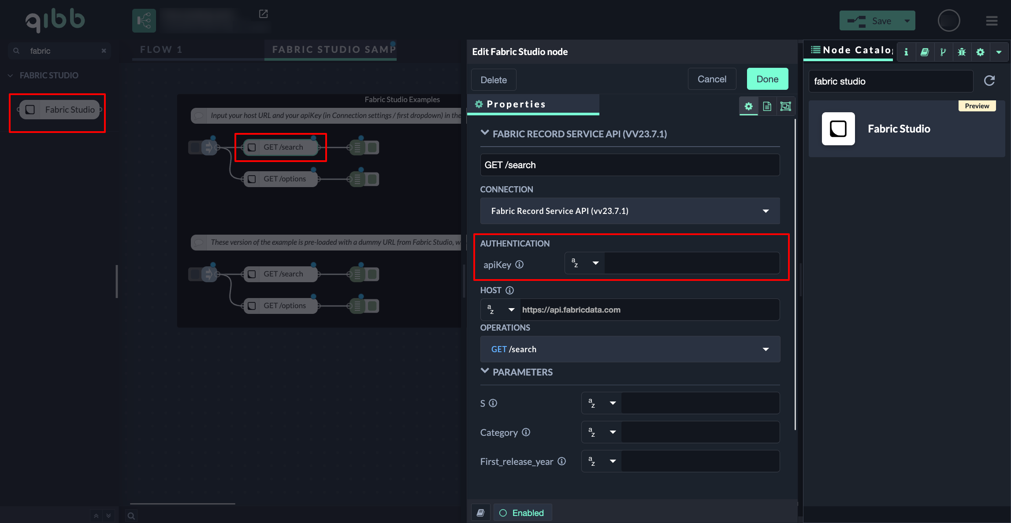Refresh the node catalog results
1011x523 pixels.
[989, 81]
